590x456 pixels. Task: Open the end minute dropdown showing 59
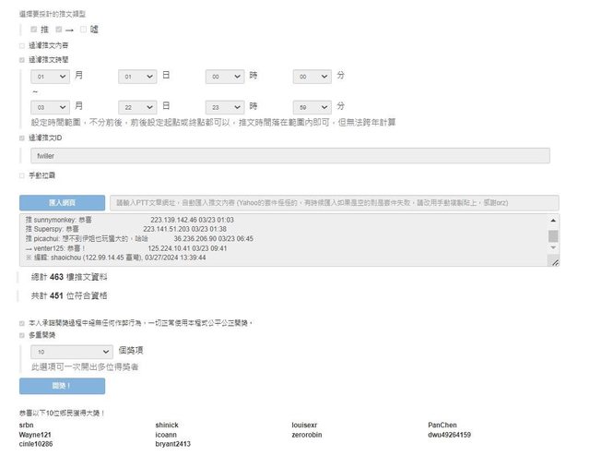tap(313, 106)
